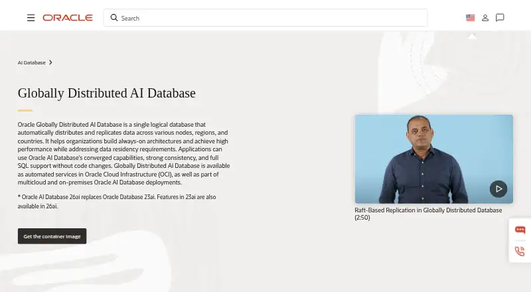The image size is (531, 292).
Task: Play the Raft-Based Replication video
Action: (x=498, y=188)
